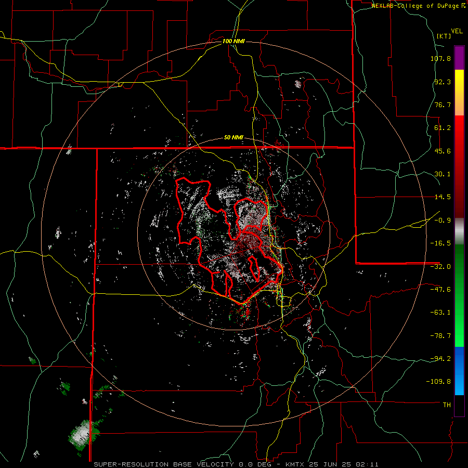Click SUPER-RESOLUTION BASE VELOCITY in the caption
Viewport: 468px width, 468px height.
(x=164, y=464)
